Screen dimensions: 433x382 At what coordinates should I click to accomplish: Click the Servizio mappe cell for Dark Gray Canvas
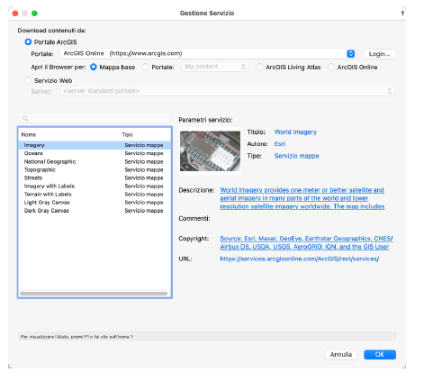pos(144,211)
